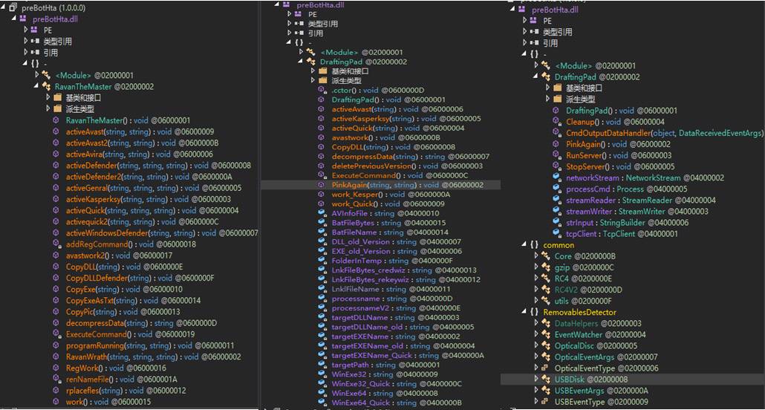Viewport: 765px width, 410px height.
Task: Click the class icon beside RavanTheMaster
Action: click(46, 86)
